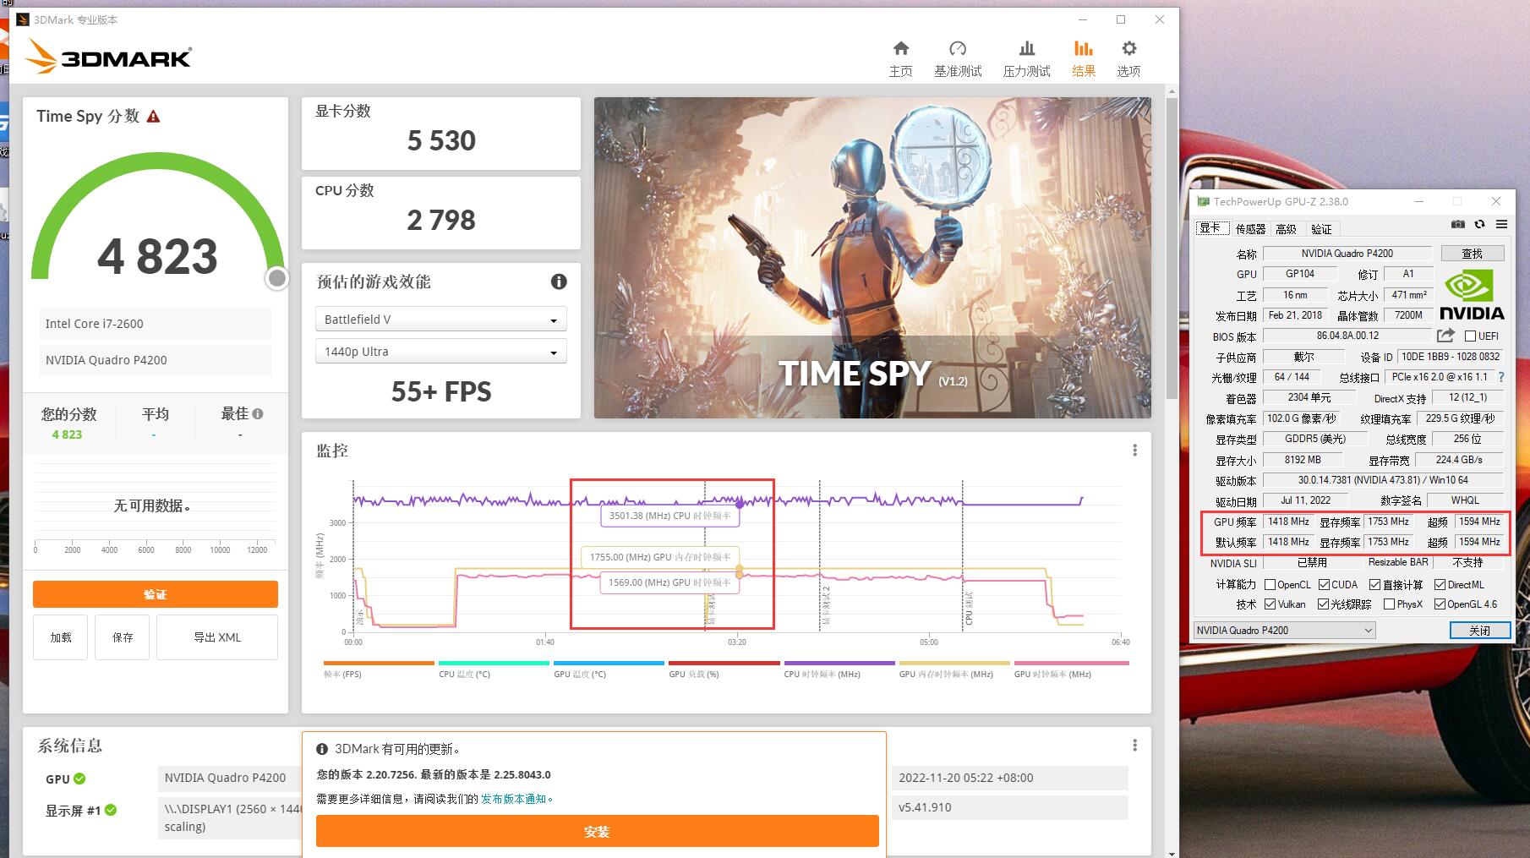The image size is (1530, 858).
Task: Click the orange 帧率 (FPS) legend swatch
Action: (x=379, y=664)
